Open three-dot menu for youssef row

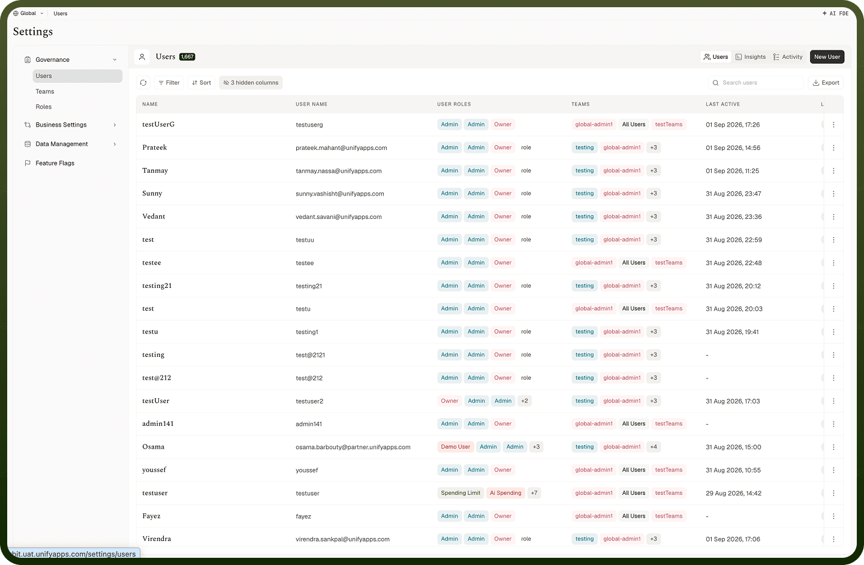(x=833, y=470)
